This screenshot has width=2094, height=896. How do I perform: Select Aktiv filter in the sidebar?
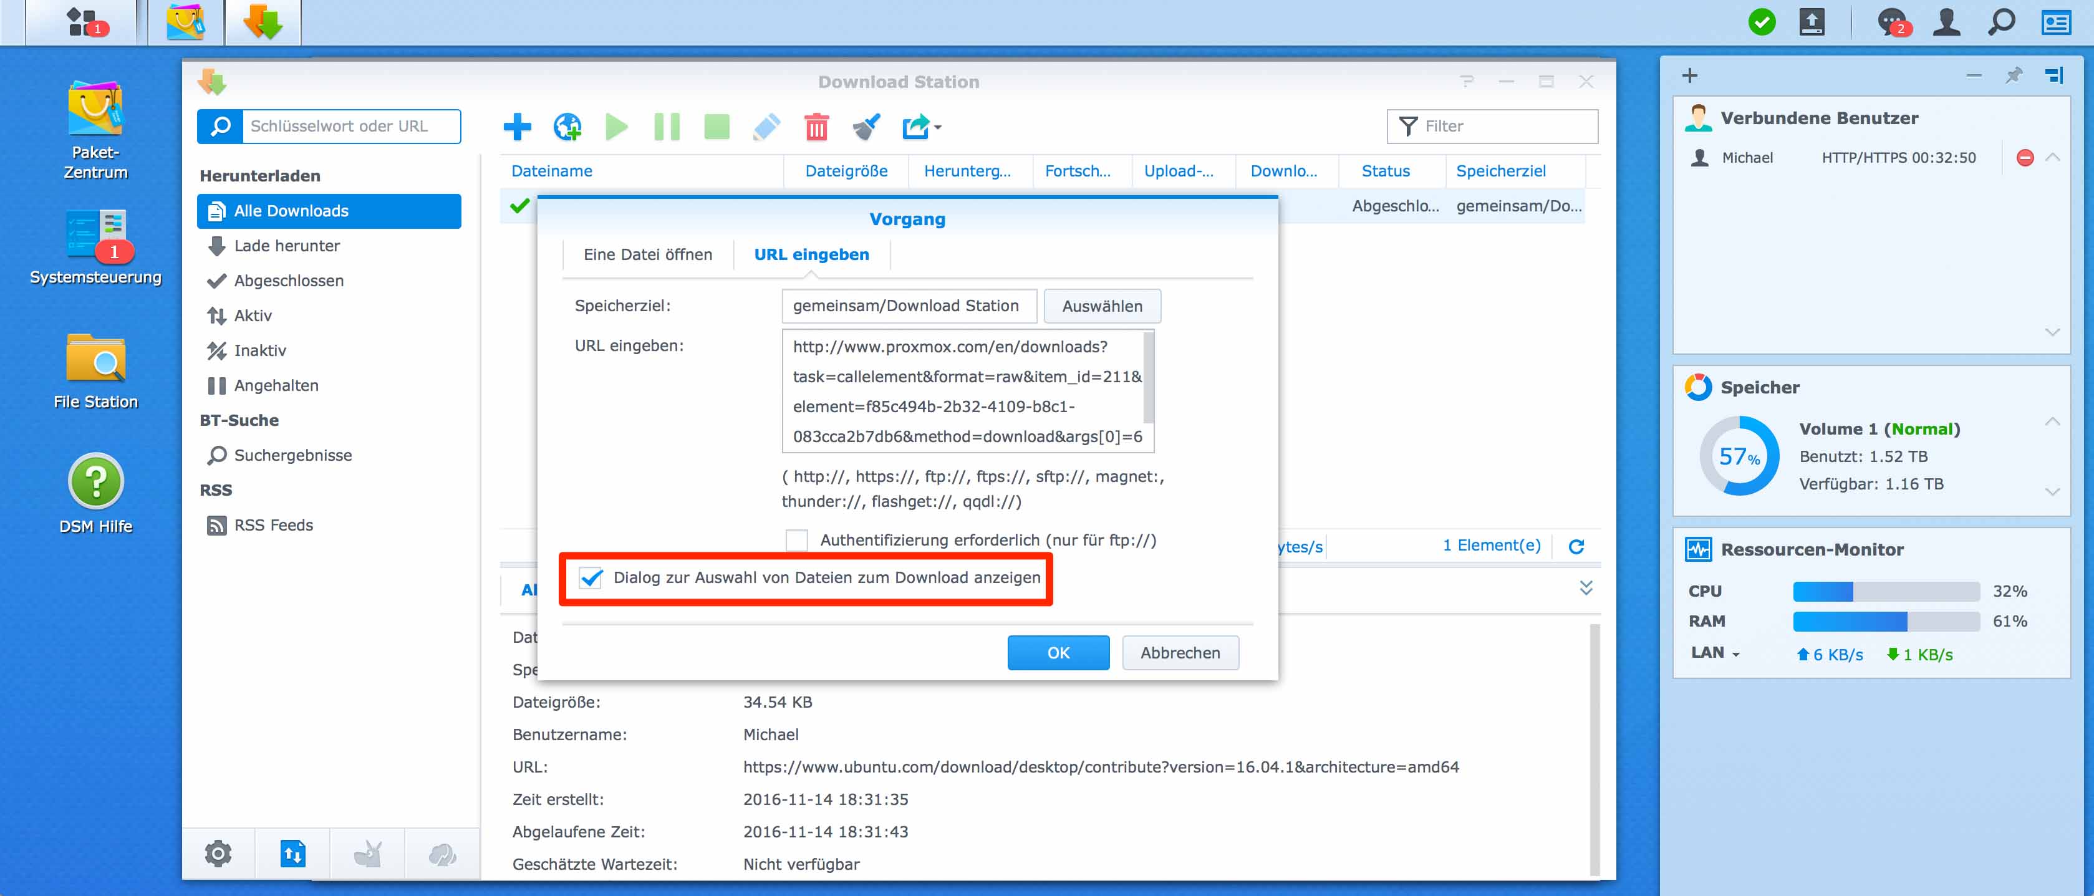(329, 316)
